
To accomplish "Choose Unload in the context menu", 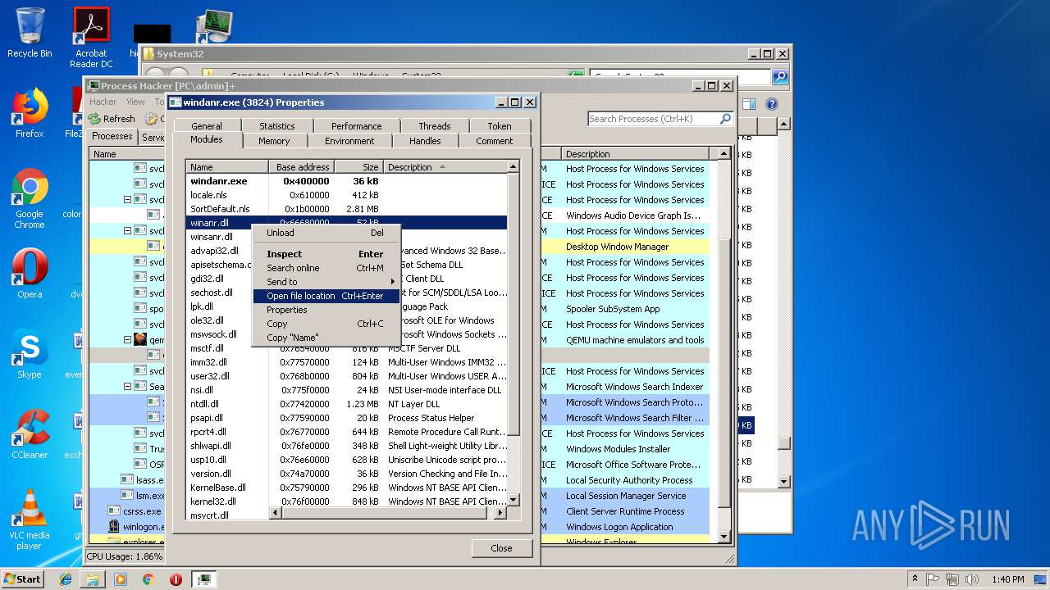I will tap(326, 233).
